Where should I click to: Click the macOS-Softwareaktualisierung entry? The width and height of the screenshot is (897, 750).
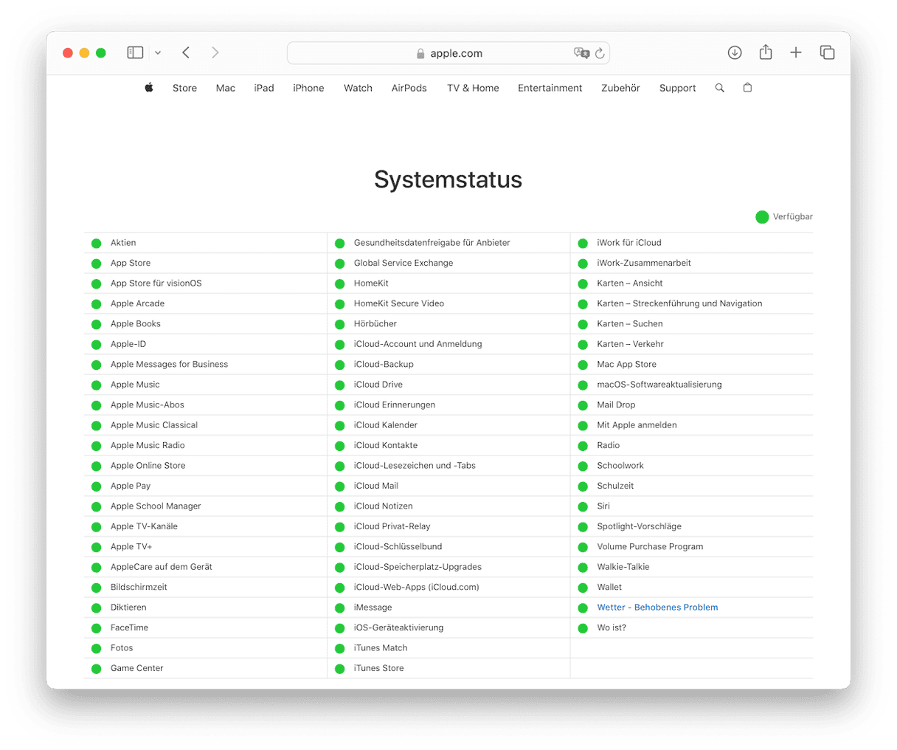click(x=659, y=385)
